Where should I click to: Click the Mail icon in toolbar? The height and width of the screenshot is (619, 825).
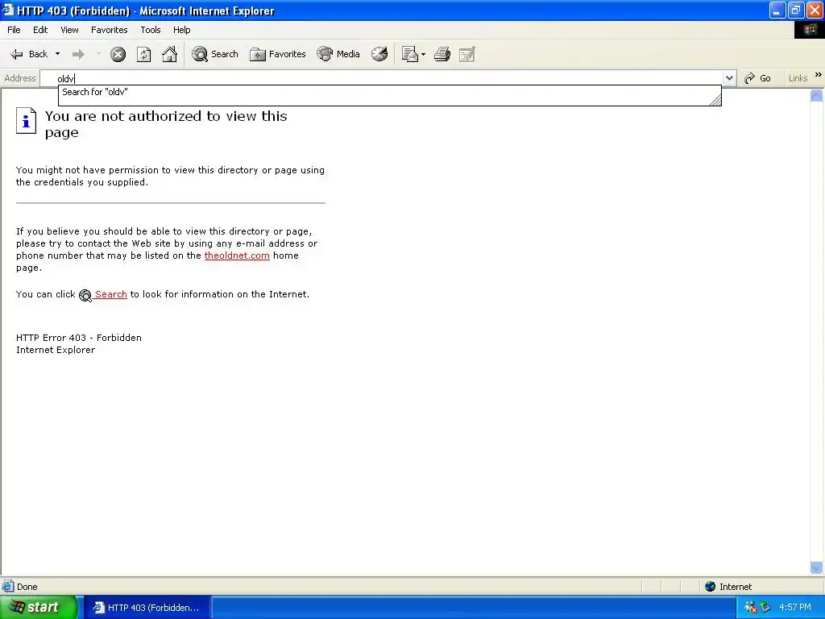click(x=409, y=54)
